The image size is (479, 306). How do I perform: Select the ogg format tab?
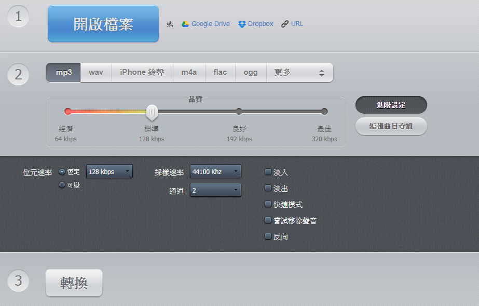[x=251, y=72]
